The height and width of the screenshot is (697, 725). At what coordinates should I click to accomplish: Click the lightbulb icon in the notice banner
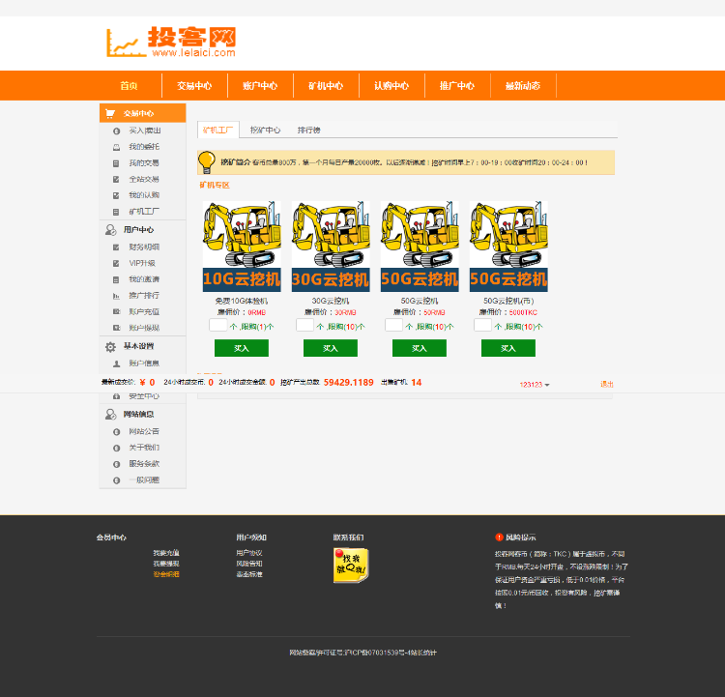[x=207, y=162]
